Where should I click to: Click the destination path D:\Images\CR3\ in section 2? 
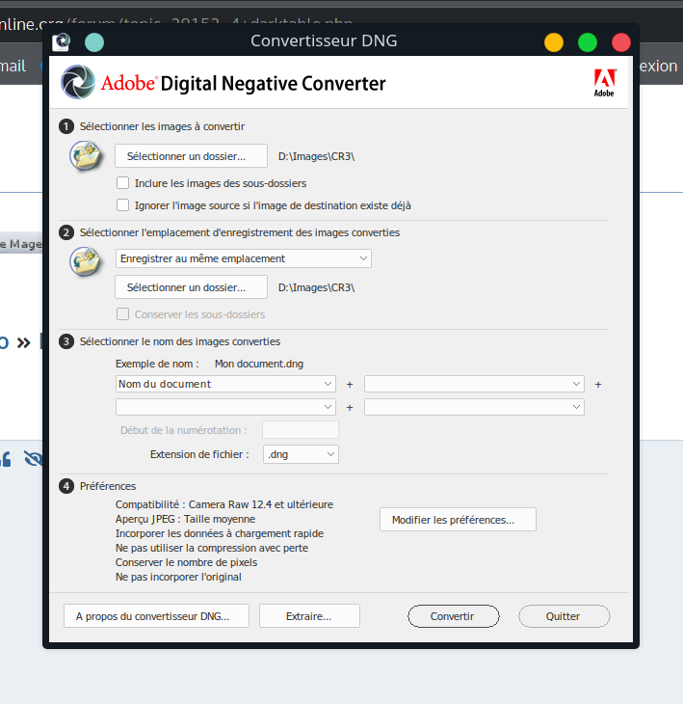[317, 287]
